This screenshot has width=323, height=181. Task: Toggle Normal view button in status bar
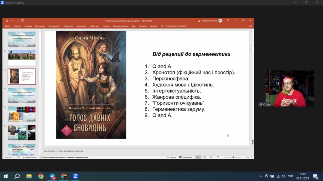coord(198,157)
